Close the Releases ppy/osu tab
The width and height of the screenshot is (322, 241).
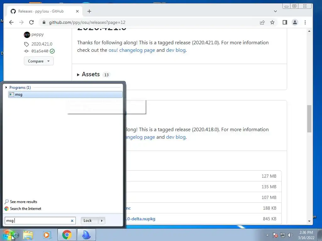click(77, 11)
